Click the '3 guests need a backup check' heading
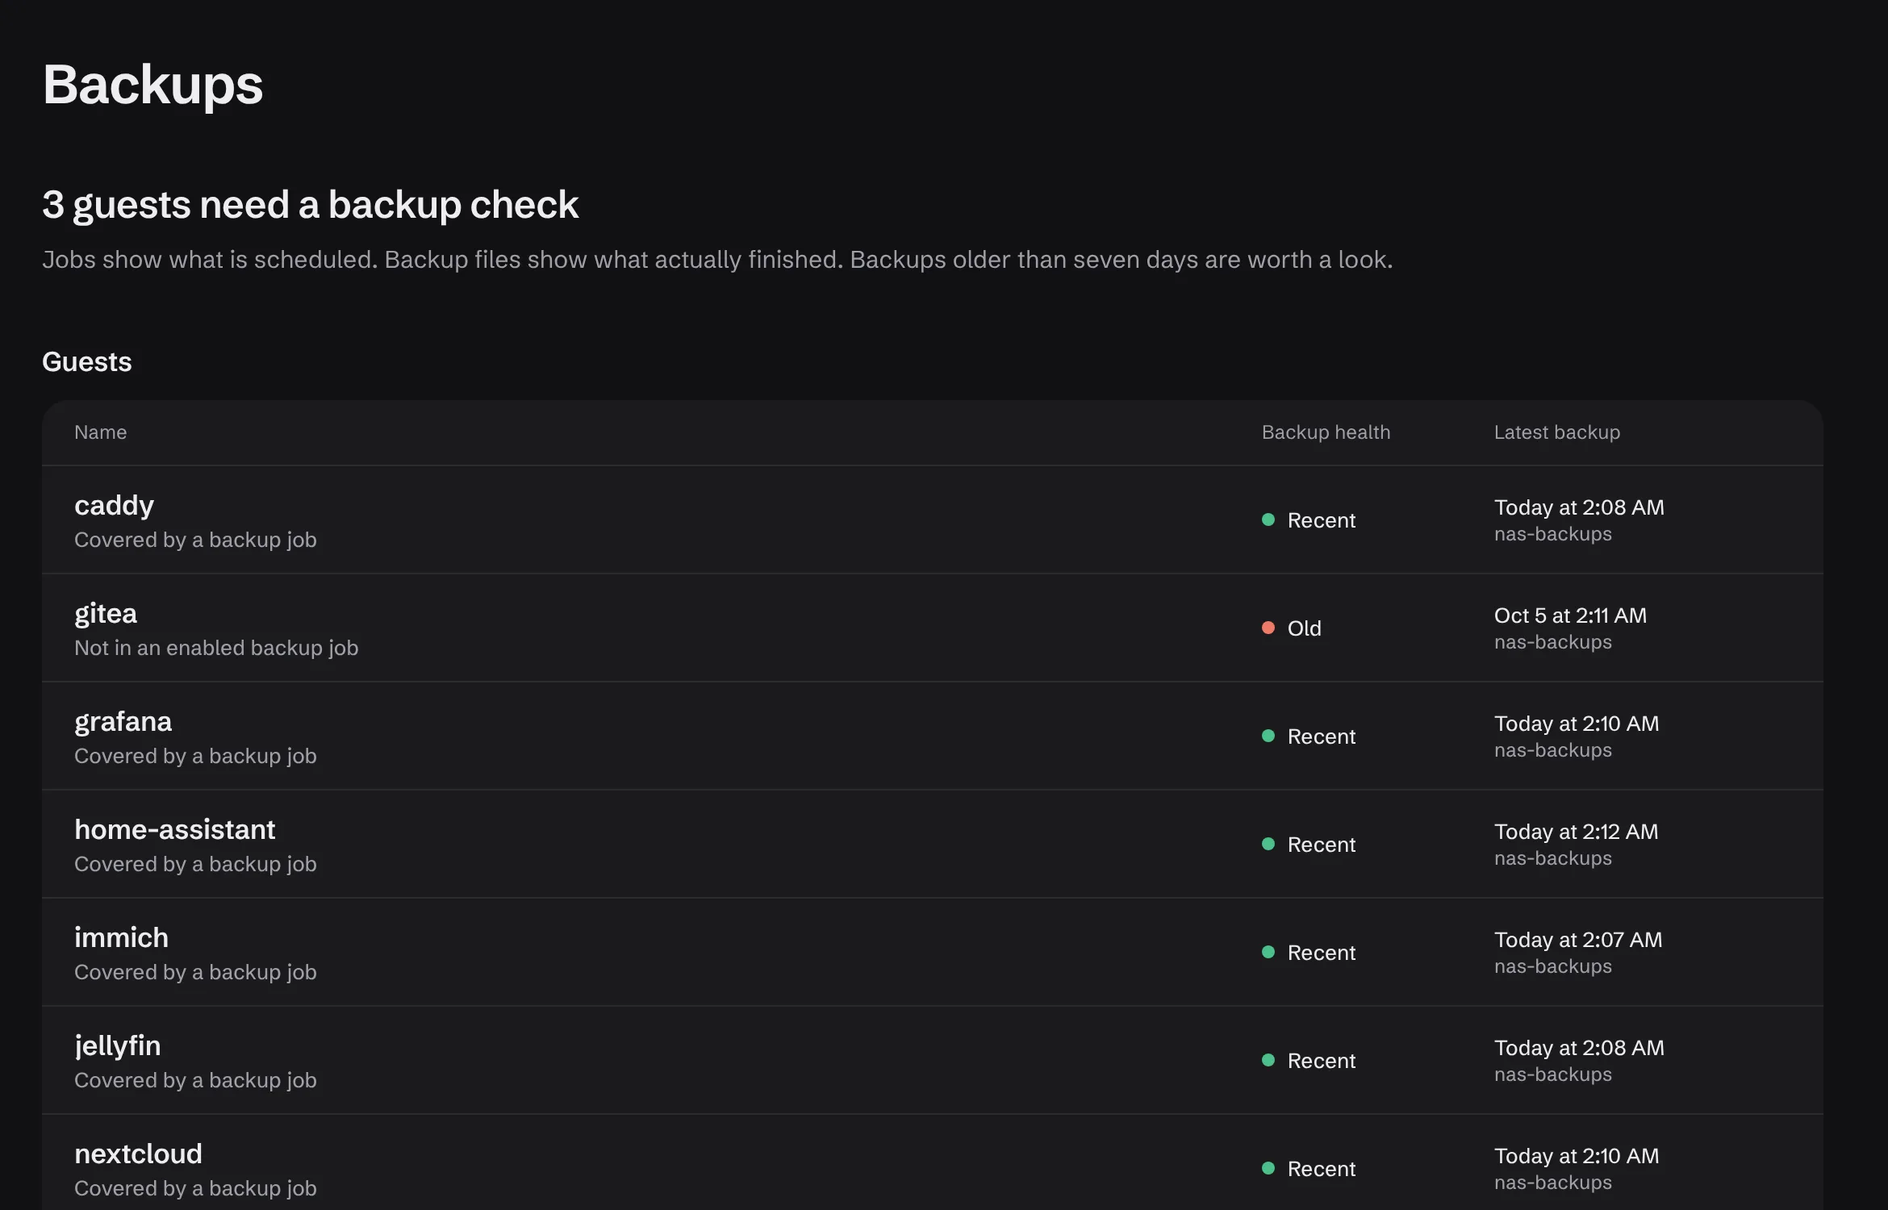1888x1210 pixels. [310, 205]
